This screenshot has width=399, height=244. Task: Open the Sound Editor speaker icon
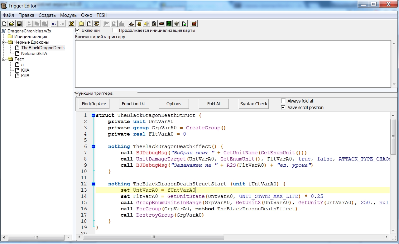coord(146,24)
